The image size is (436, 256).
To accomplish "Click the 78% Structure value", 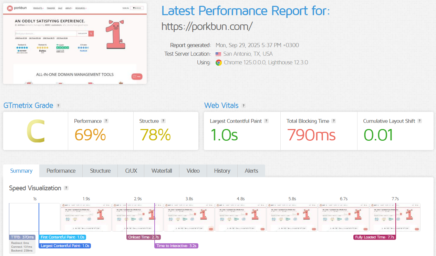I will (x=155, y=135).
